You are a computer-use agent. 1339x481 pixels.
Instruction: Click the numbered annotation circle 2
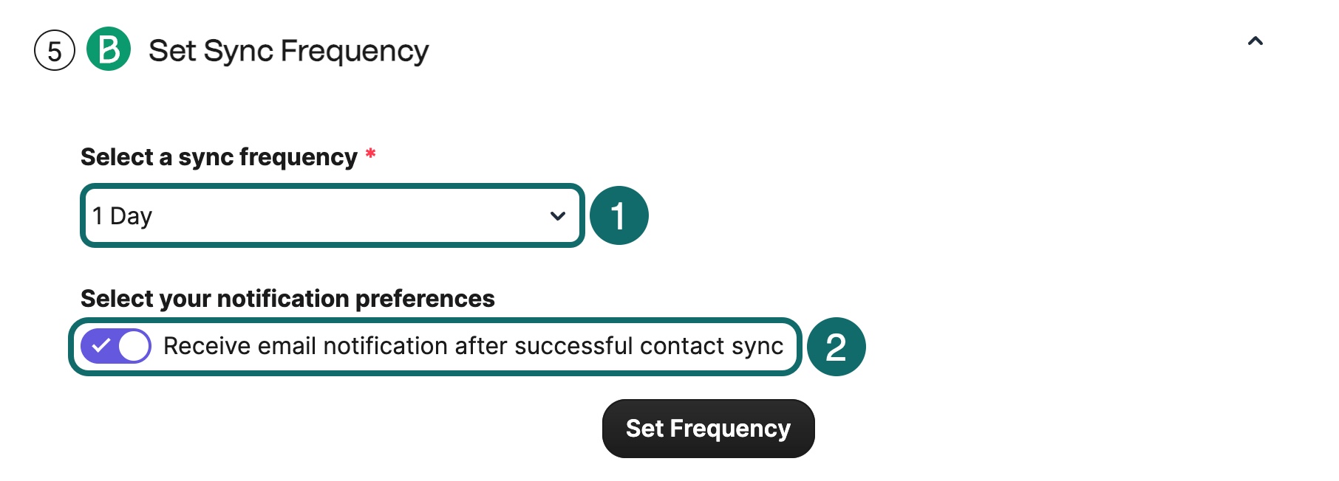pos(836,347)
